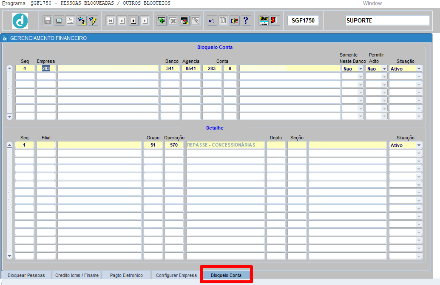Expand Permitir Adto dropdown in first row
Viewport: 440px width, 285px height.
(384, 68)
